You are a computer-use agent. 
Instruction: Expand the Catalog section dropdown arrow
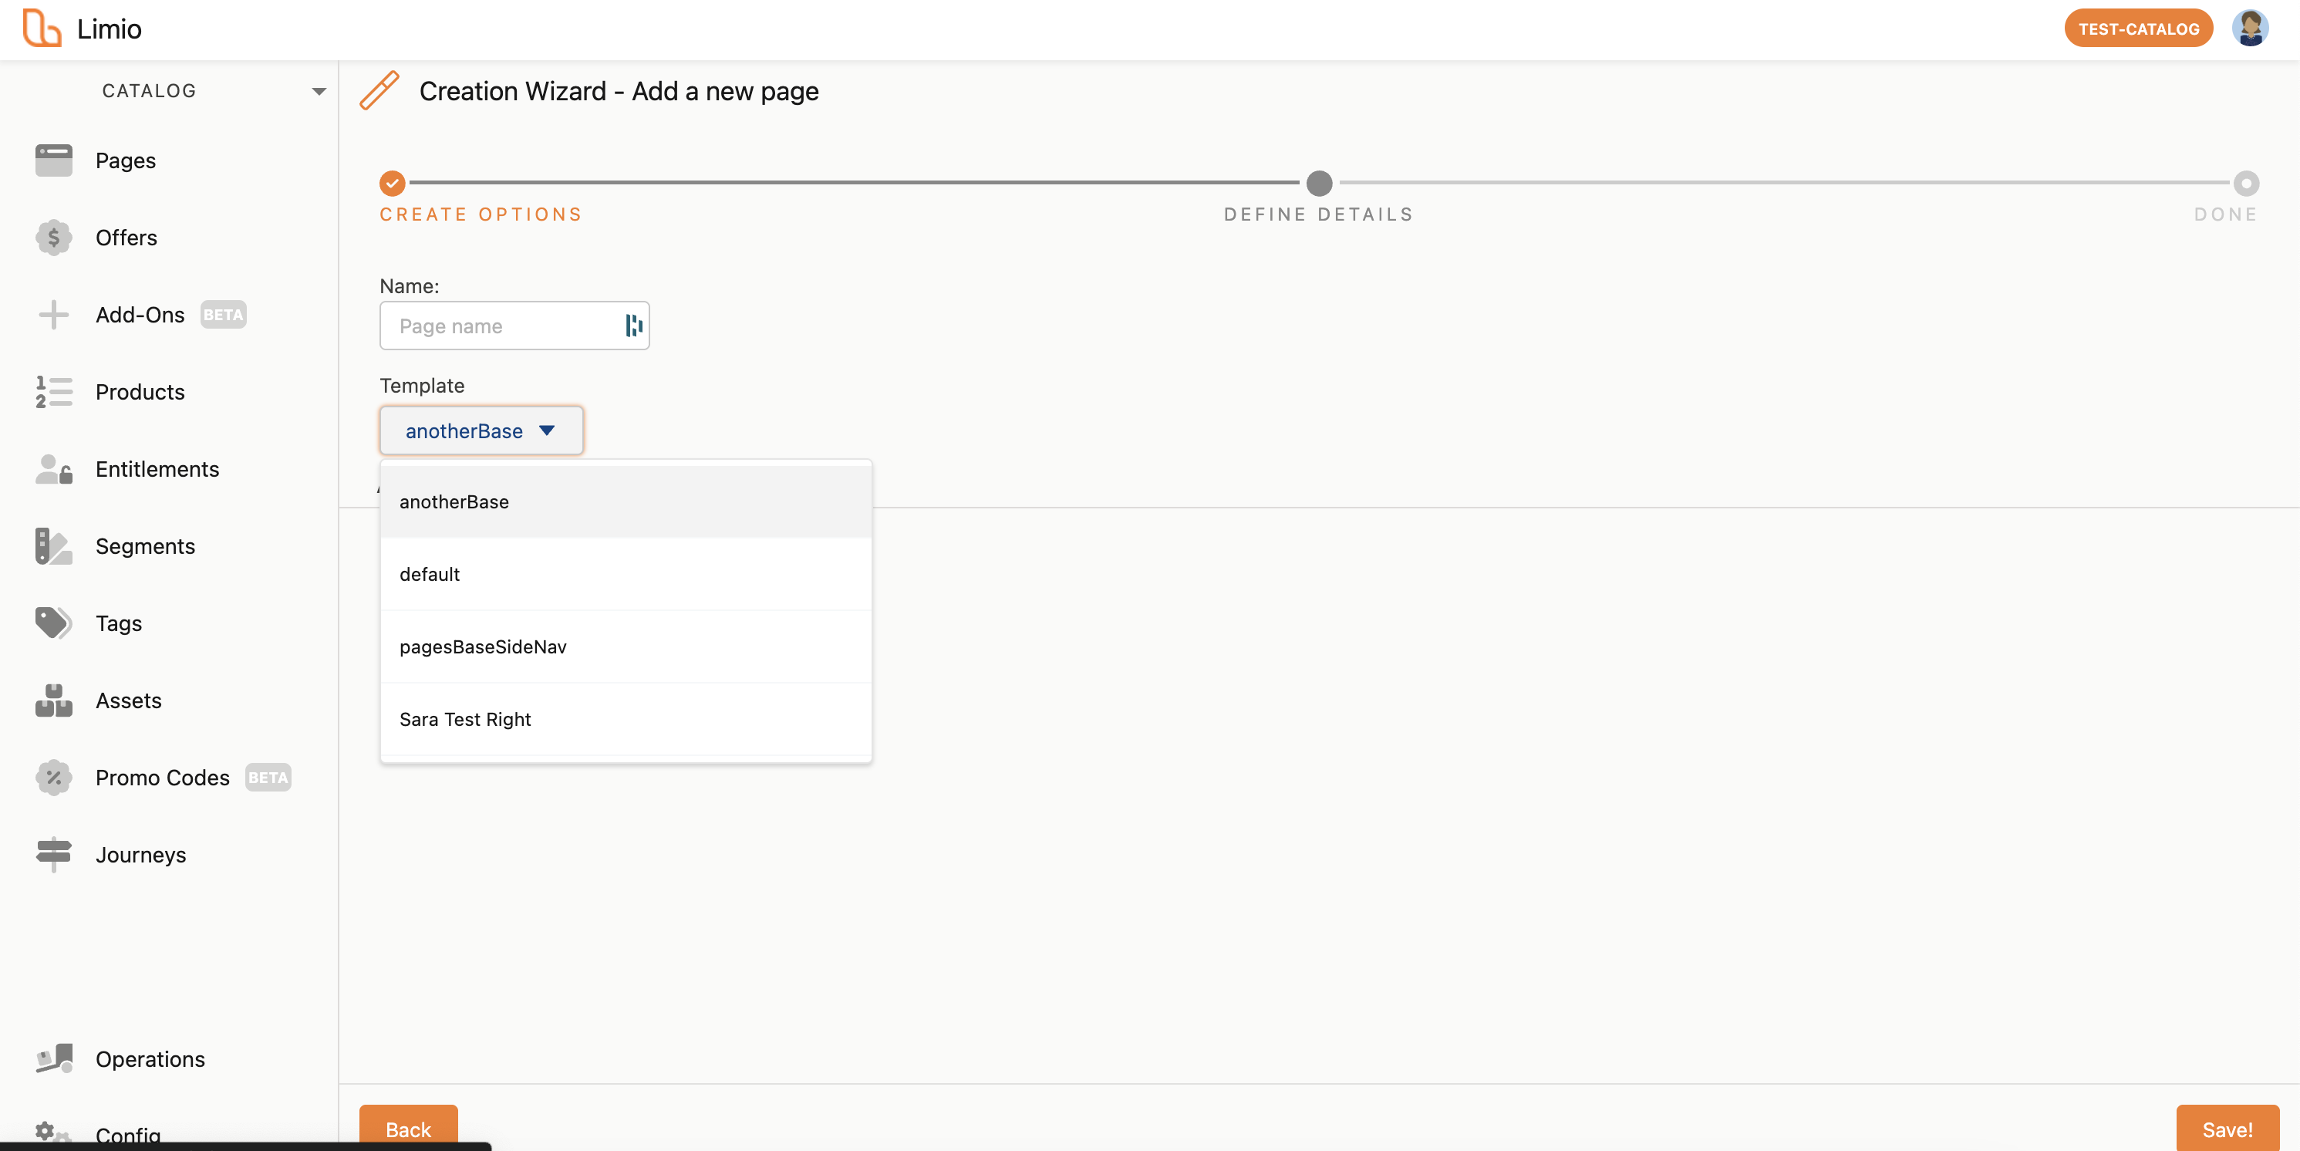319,91
